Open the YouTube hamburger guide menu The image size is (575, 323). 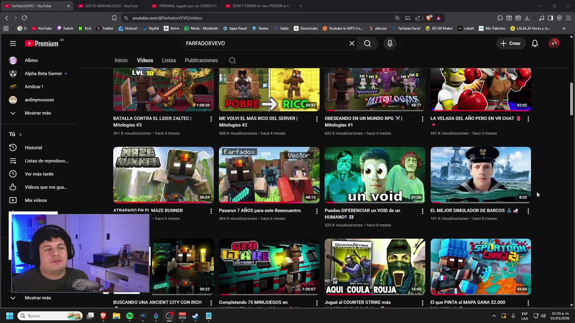pos(13,44)
